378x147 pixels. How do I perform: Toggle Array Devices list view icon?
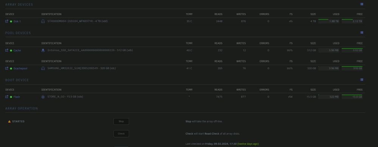point(362,4)
